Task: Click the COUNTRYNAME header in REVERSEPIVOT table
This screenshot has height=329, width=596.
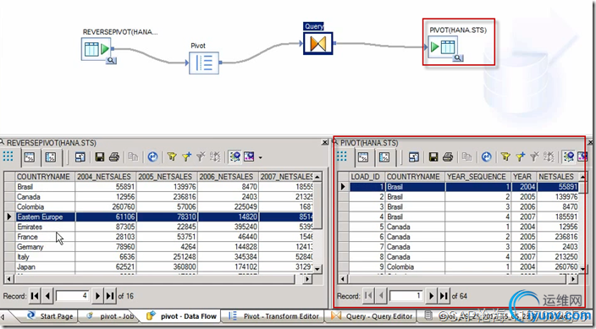Action: 45,177
